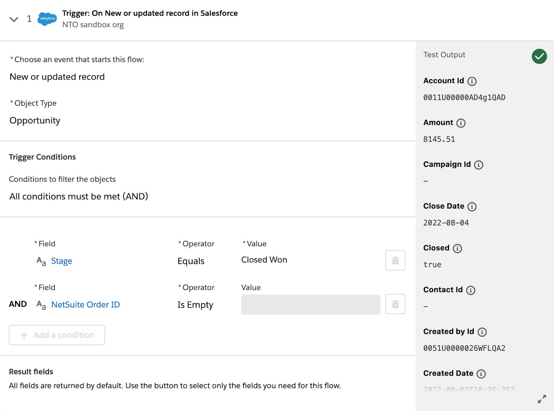Screen dimensions: 554x411
Task: Select the Closed value true
Action: (432, 265)
